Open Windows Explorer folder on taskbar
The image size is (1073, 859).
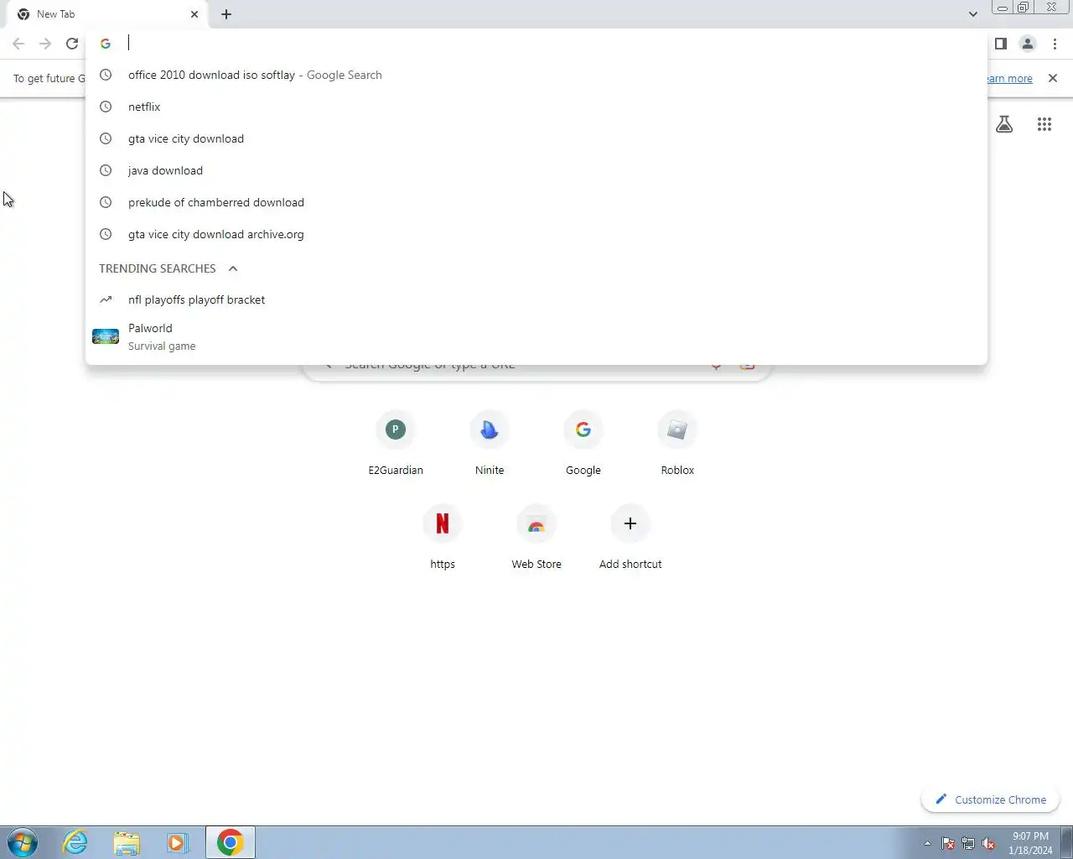click(x=127, y=842)
